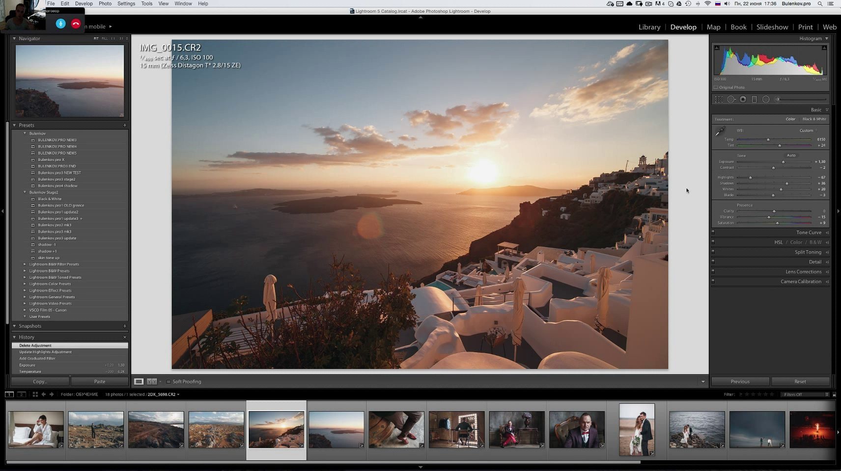Open the Print module
The width and height of the screenshot is (841, 471).
point(805,27)
